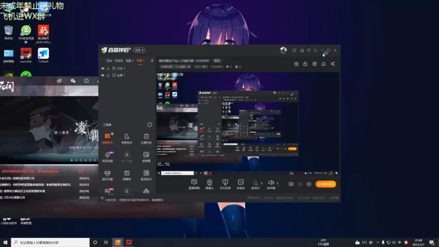Switch to the 场景 1 tab
This screenshot has width=439, height=247.
coord(130,60)
